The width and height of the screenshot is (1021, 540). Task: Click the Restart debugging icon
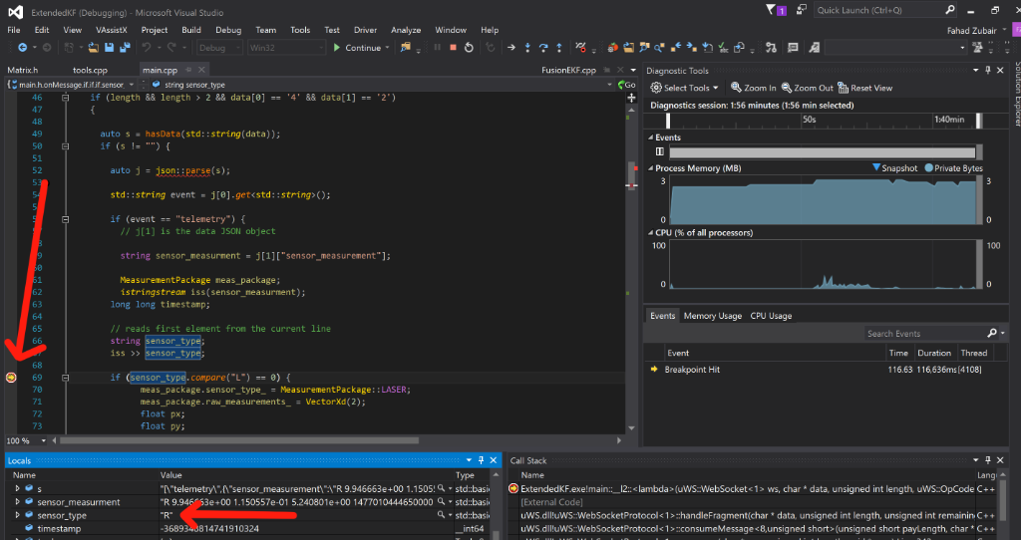point(468,48)
